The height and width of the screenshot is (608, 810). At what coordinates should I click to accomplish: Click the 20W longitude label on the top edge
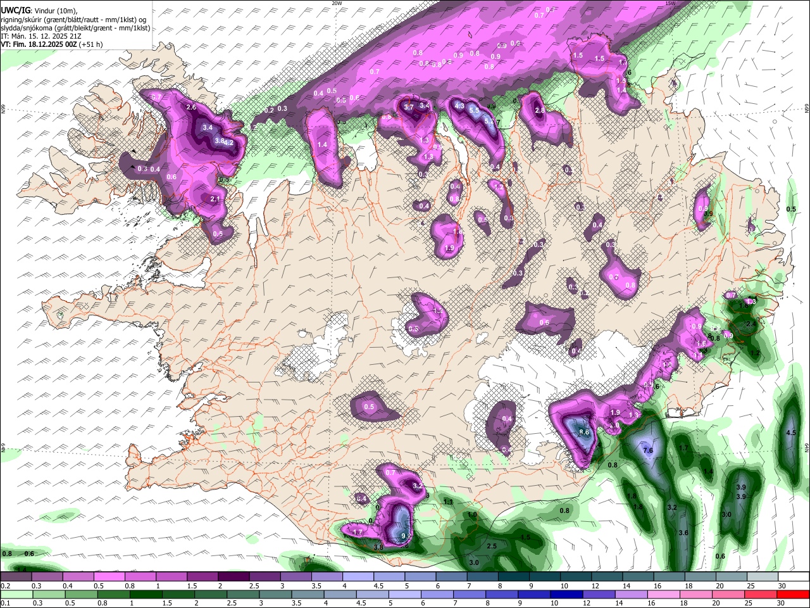coord(337,3)
